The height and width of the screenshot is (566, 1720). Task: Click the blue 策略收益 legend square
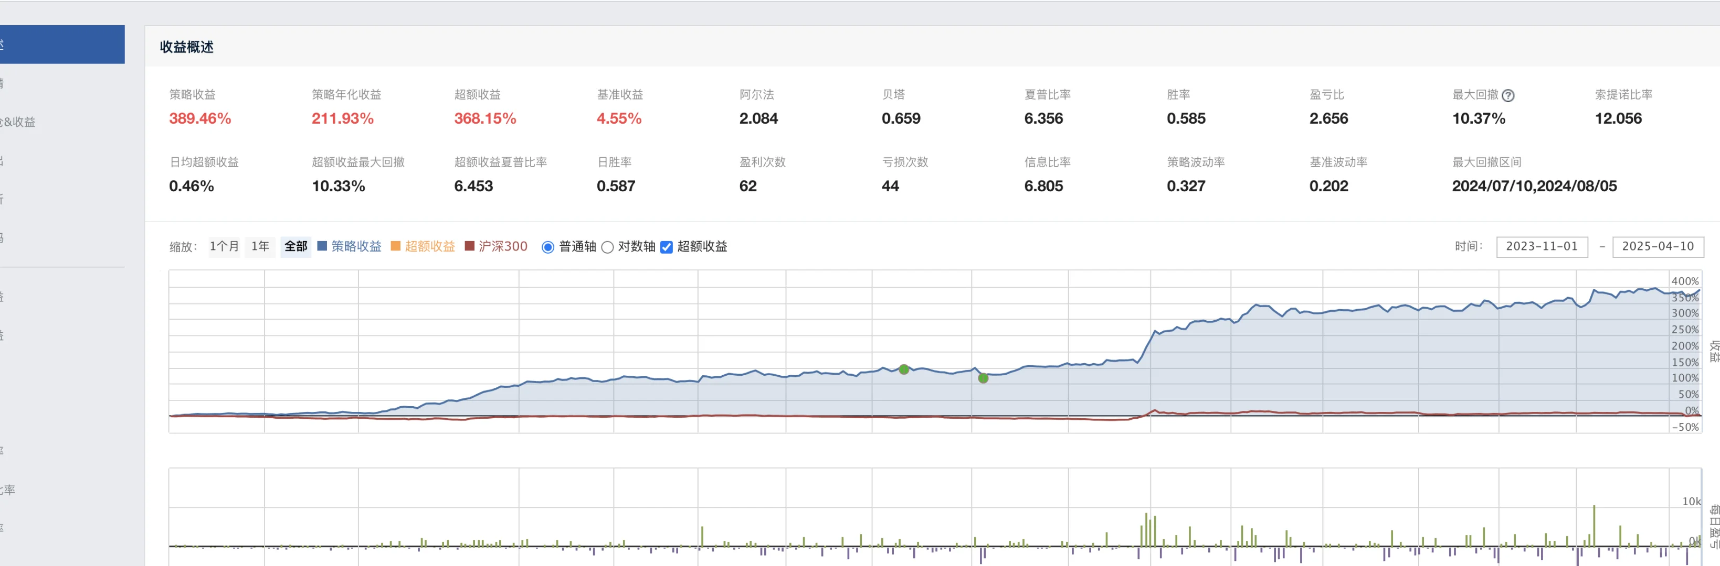tap(322, 246)
